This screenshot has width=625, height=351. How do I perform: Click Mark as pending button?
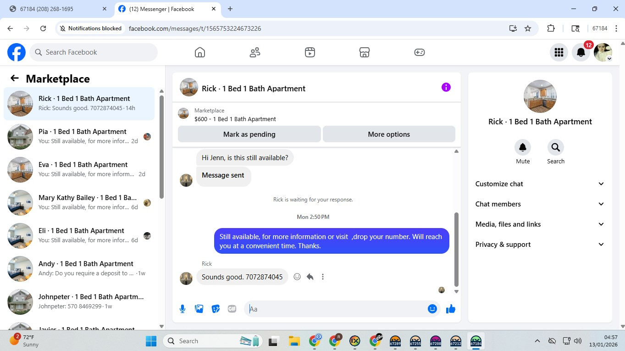point(249,134)
